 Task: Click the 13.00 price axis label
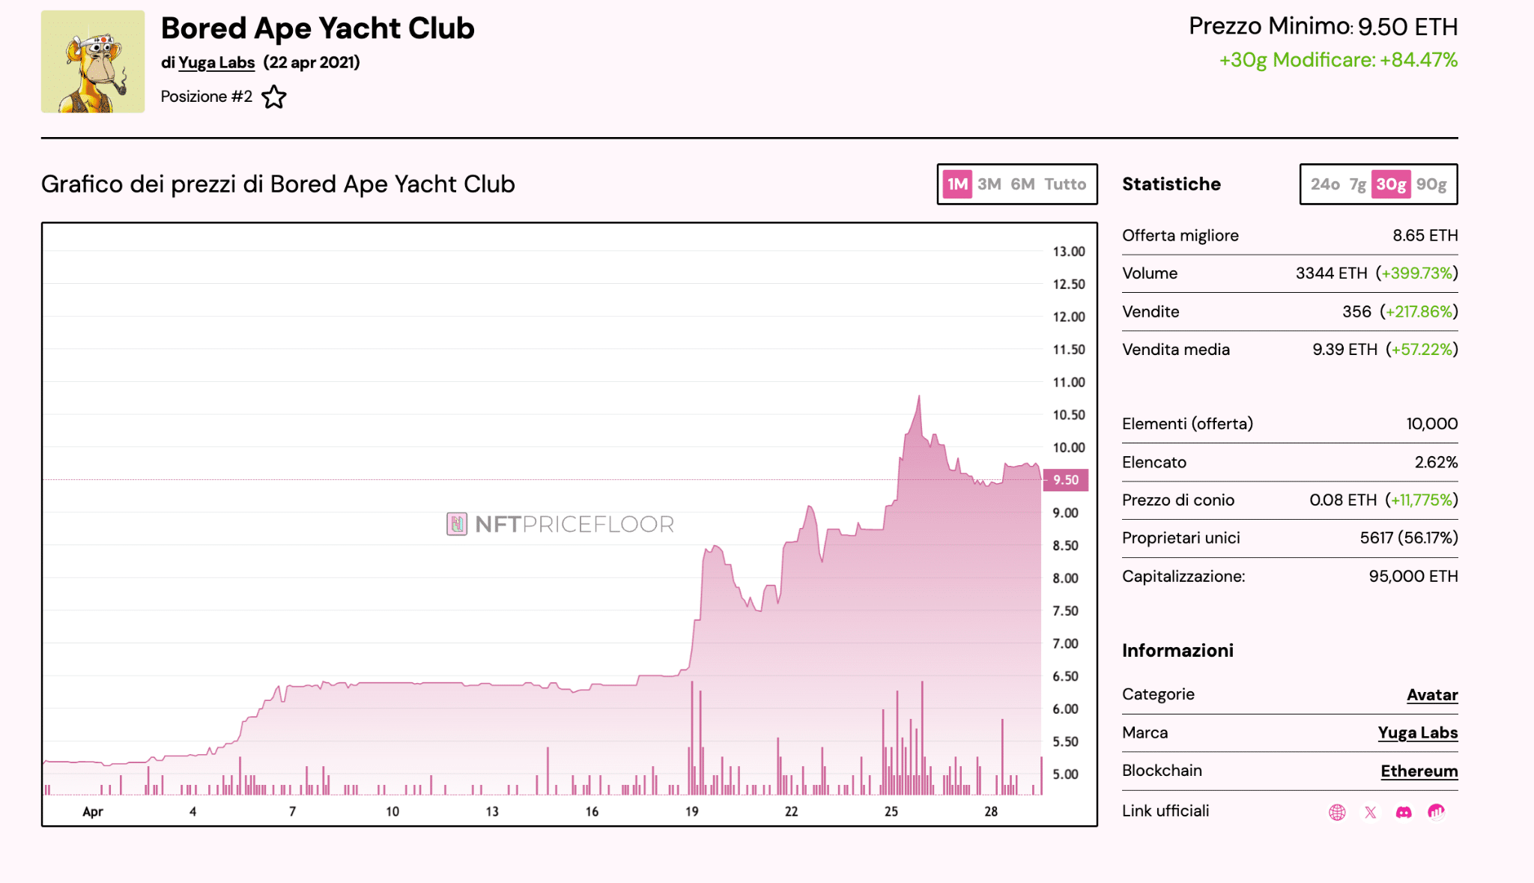pyautogui.click(x=1069, y=252)
